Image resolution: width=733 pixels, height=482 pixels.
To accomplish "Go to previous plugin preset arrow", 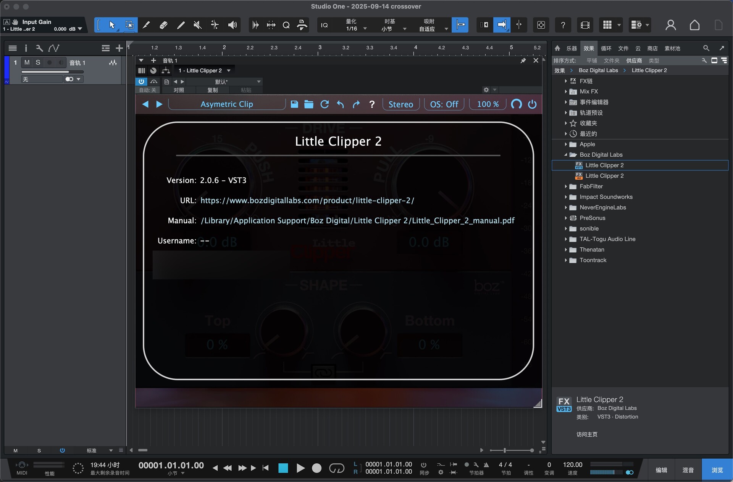I will point(145,104).
